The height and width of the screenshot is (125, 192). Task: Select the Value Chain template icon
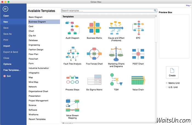pyautogui.click(x=138, y=80)
